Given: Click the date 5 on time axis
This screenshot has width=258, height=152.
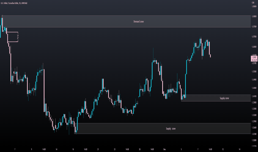Looking at the screenshot, I should point(181,149).
